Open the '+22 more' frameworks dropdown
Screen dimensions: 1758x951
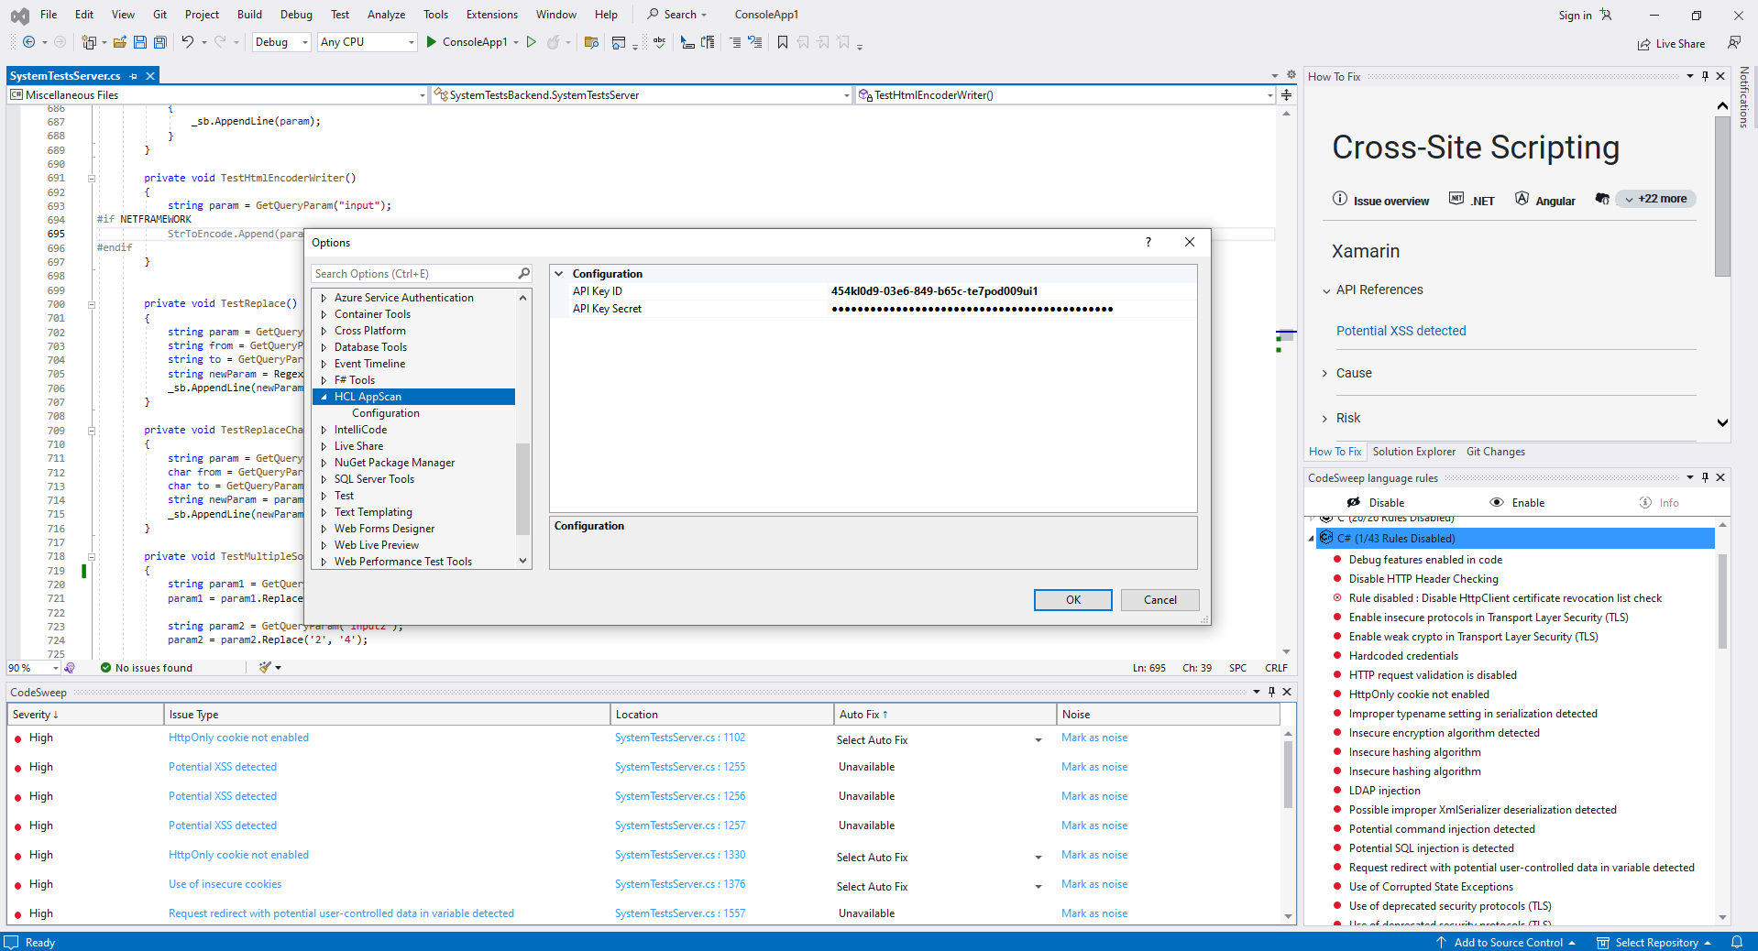click(x=1656, y=199)
